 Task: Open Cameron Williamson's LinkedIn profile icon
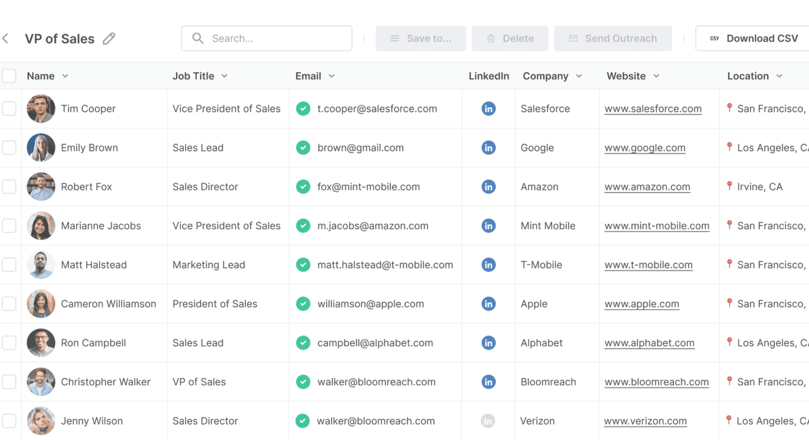pos(488,304)
